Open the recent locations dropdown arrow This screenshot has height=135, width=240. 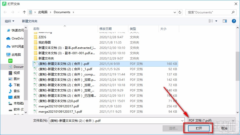click(19, 12)
